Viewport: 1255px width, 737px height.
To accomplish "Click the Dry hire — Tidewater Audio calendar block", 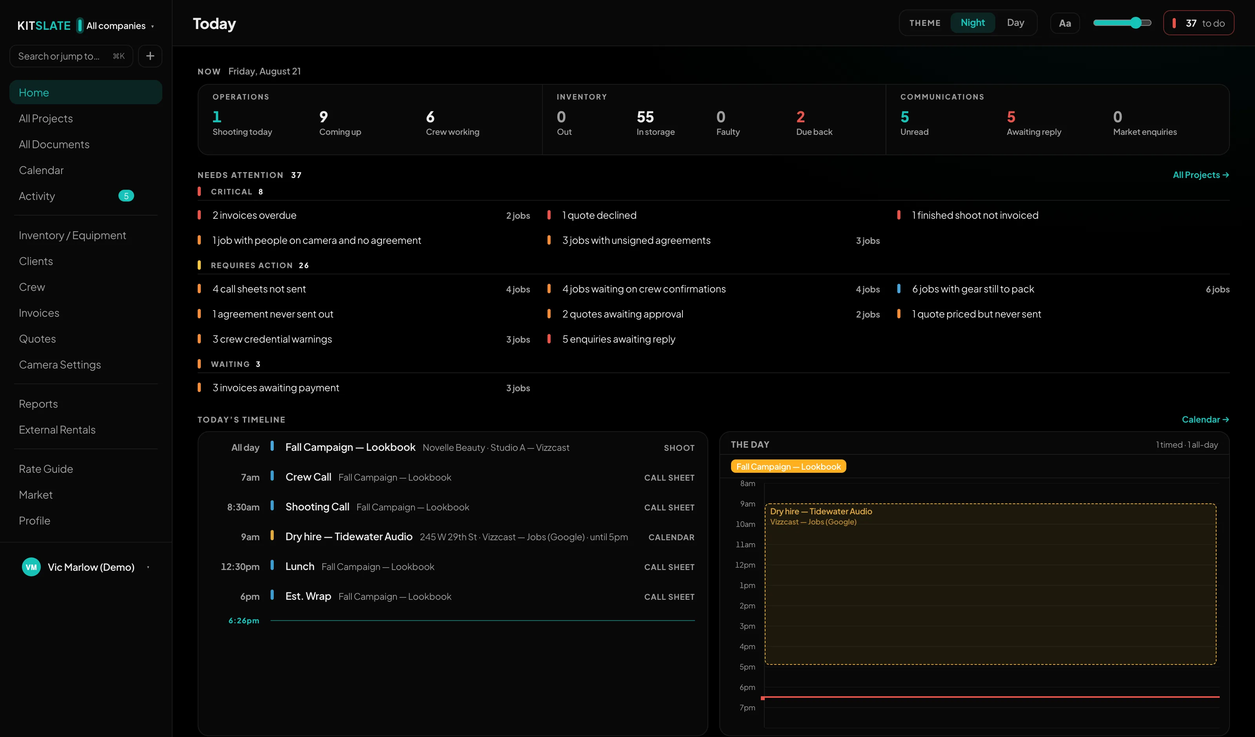I will point(990,584).
